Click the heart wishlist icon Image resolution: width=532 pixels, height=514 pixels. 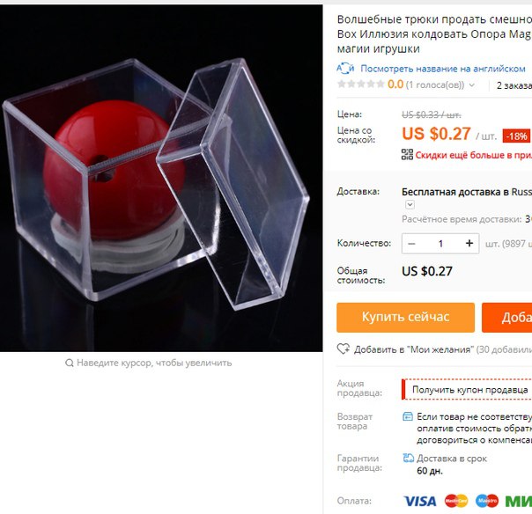(343, 349)
